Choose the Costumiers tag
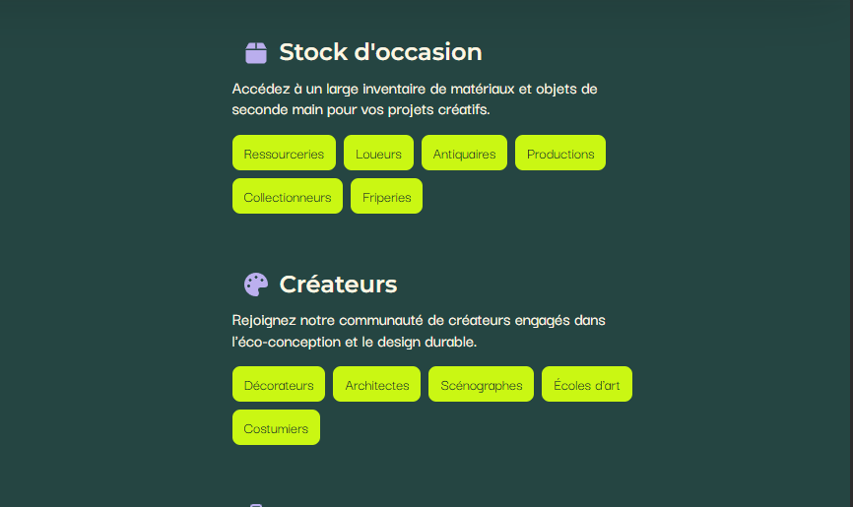Viewport: 853px width, 507px height. pyautogui.click(x=276, y=427)
